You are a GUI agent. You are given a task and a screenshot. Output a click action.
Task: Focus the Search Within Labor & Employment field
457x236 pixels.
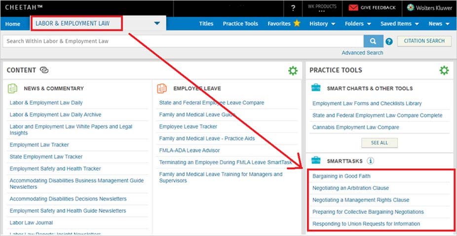(183, 41)
